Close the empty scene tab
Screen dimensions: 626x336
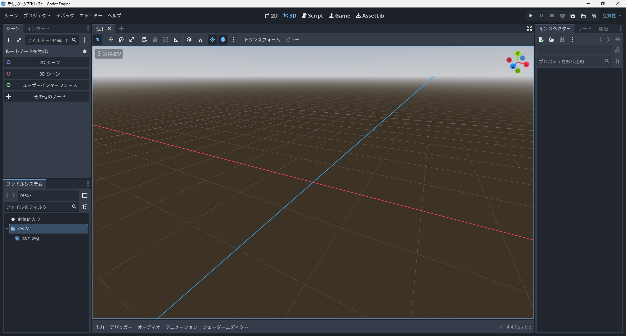[x=109, y=29]
